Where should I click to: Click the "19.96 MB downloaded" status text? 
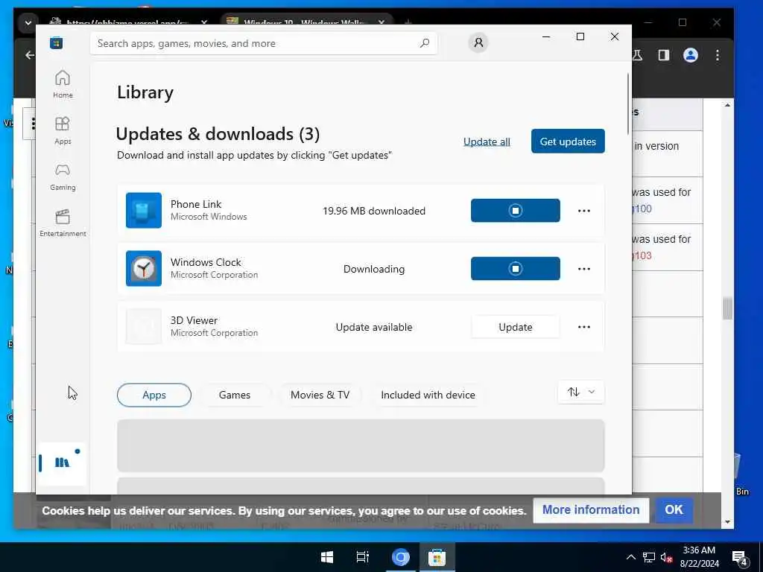374,211
